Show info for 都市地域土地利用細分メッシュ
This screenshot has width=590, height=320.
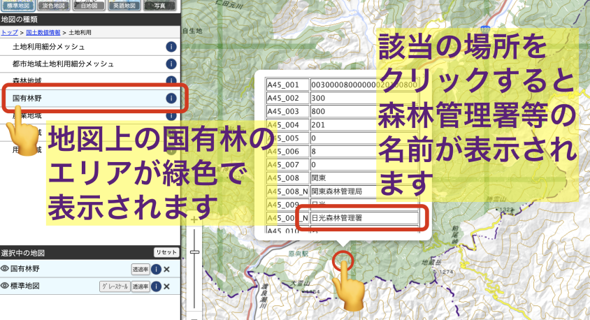[x=171, y=64]
